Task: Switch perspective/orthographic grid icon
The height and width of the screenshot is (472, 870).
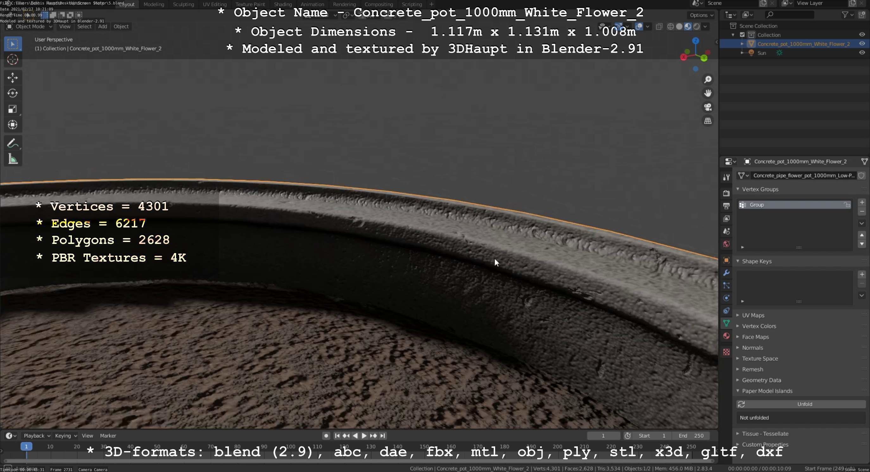Action: tap(708, 121)
